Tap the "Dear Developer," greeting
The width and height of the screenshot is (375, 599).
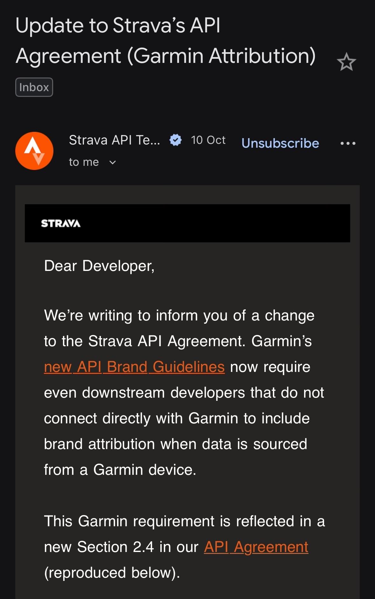pos(99,266)
